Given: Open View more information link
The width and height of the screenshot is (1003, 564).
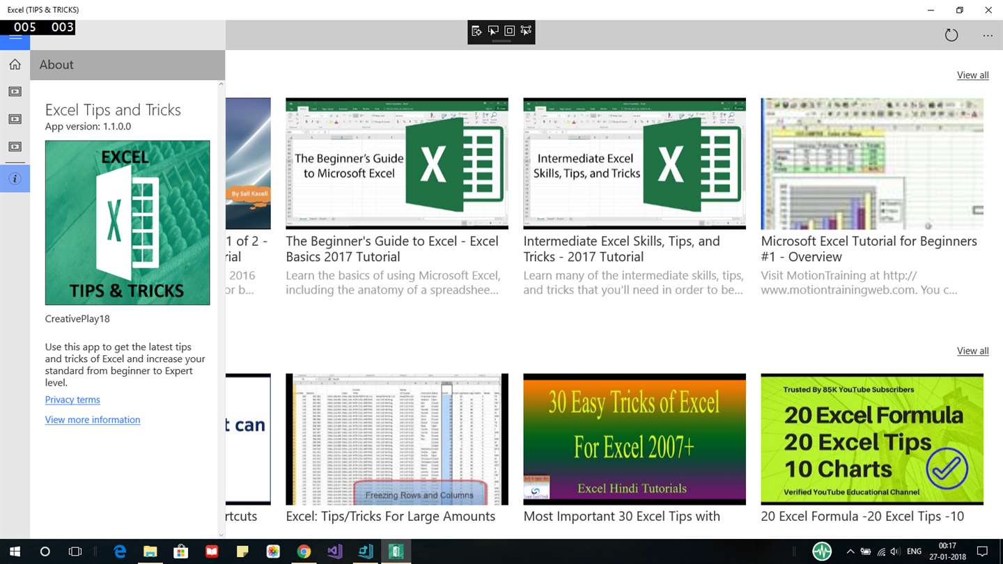Looking at the screenshot, I should [93, 420].
